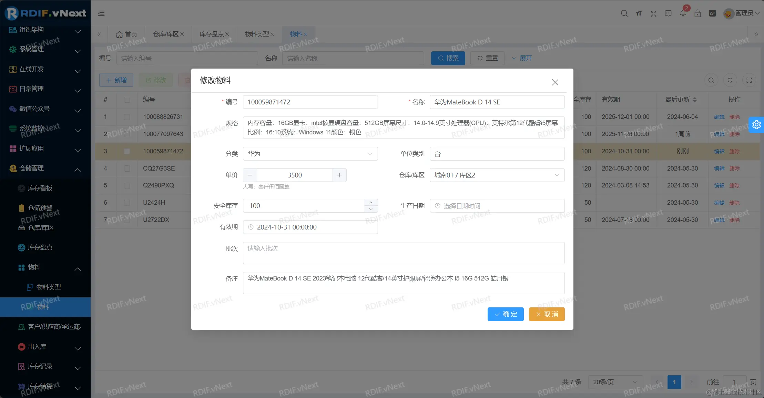Open the global search icon in top bar

pyautogui.click(x=624, y=13)
